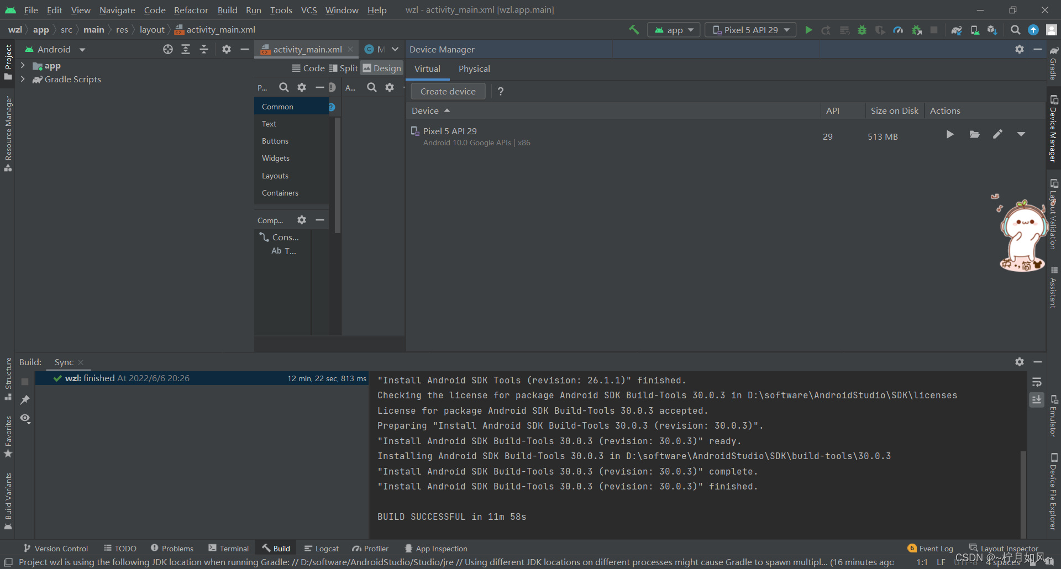Open the Refactor menu

tap(191, 10)
